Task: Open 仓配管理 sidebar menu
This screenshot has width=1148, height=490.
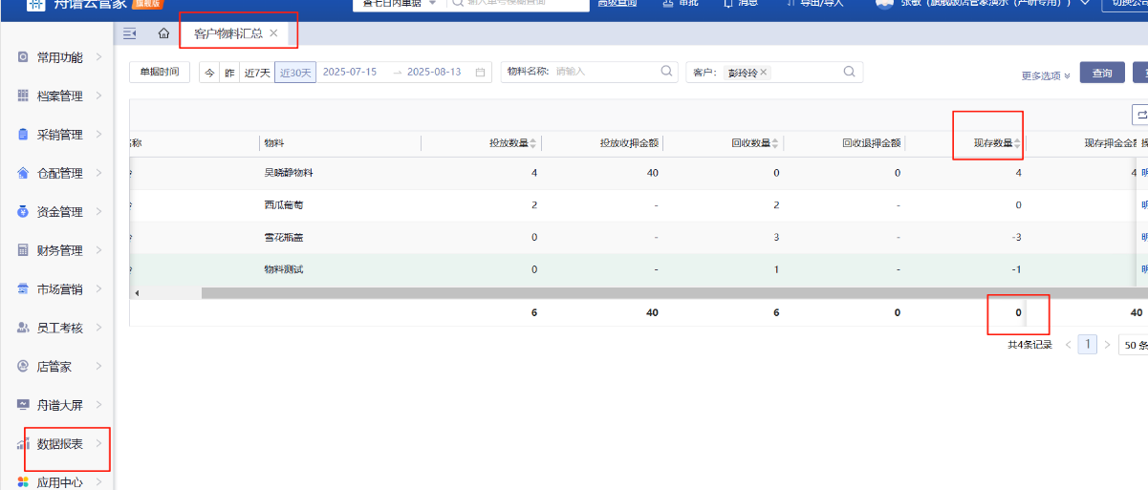Action: [60, 174]
